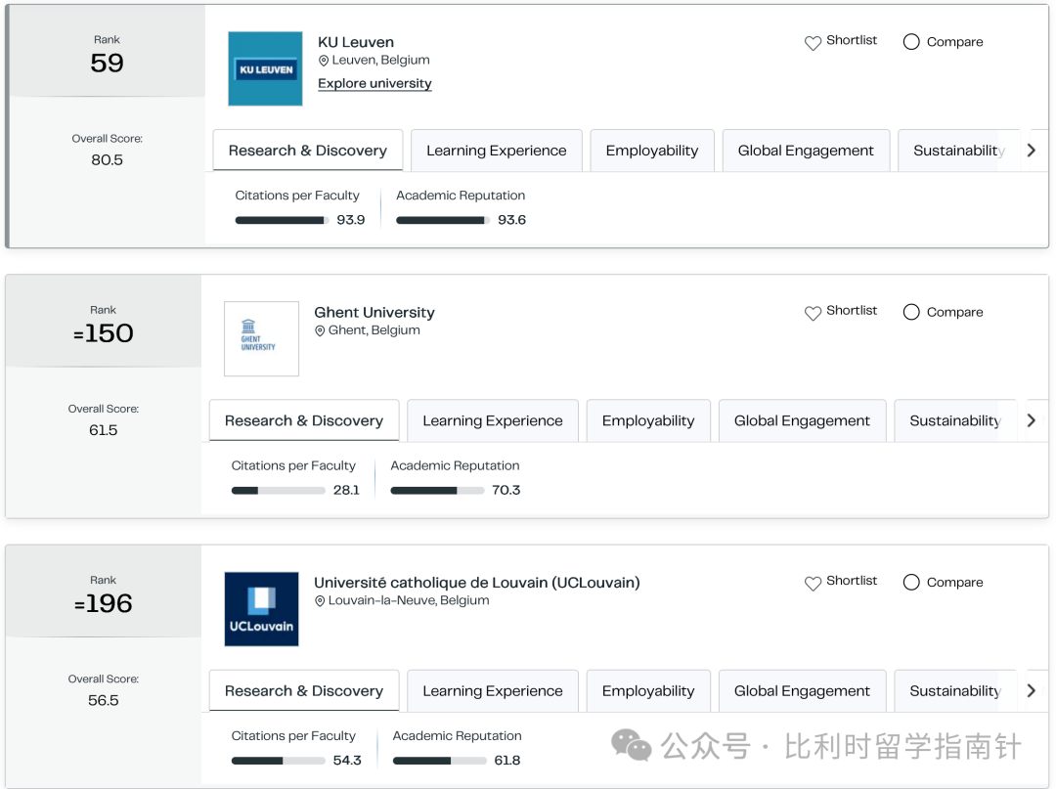Switch to KU Leuven's Learning Experience tab
Screen dimensions: 1056x789
pyautogui.click(x=497, y=151)
